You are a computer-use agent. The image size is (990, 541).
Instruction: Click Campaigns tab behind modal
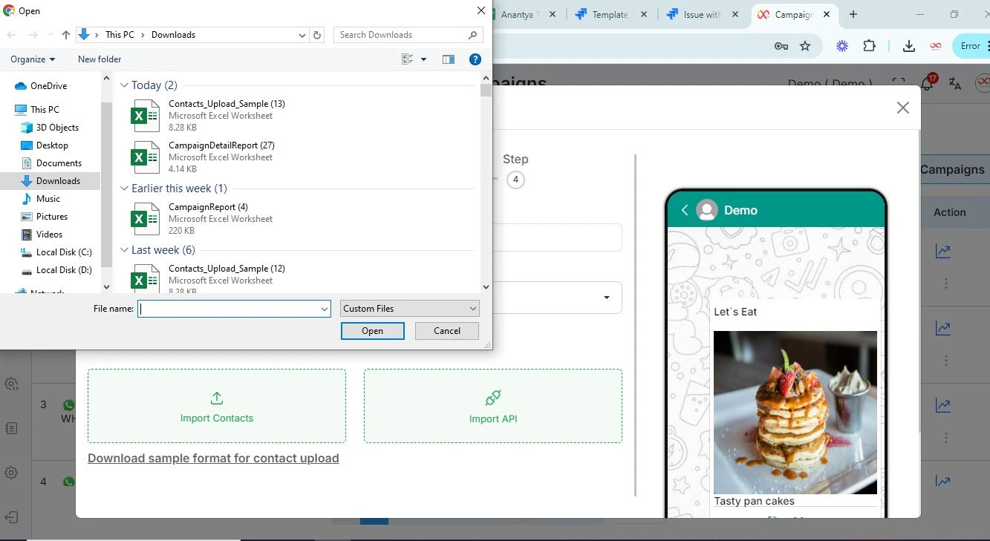tap(952, 169)
